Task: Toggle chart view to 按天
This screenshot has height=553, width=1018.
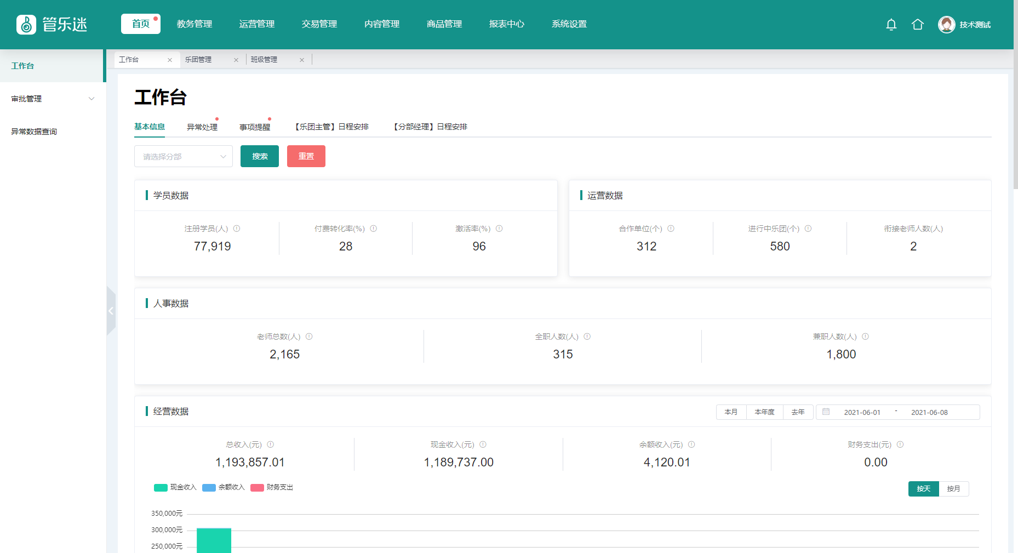Action: (923, 489)
